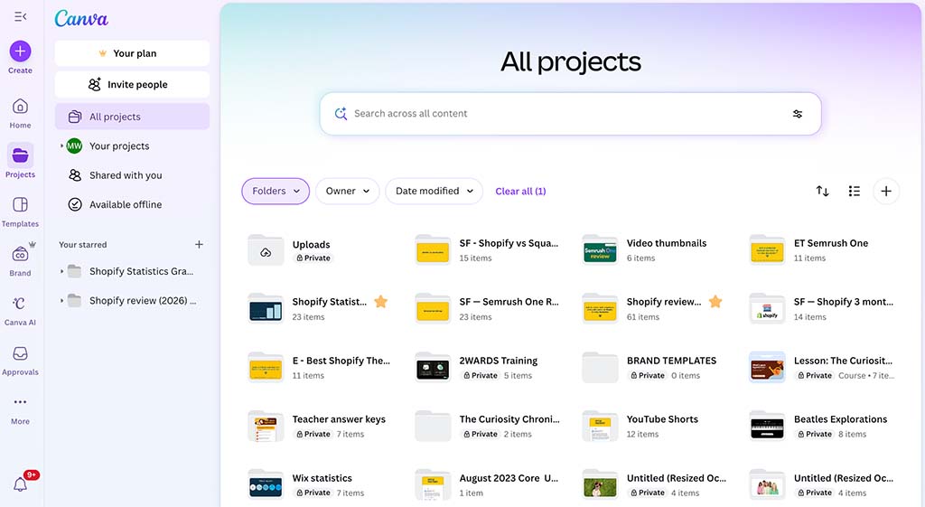Select All projects in sidebar
Viewport: 925px width, 507px height.
pyautogui.click(x=132, y=117)
